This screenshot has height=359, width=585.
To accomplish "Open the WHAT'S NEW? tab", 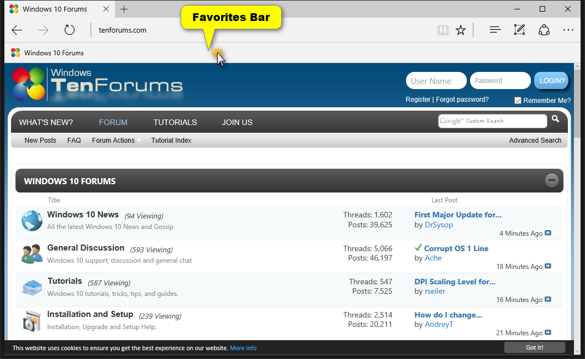I will point(46,122).
